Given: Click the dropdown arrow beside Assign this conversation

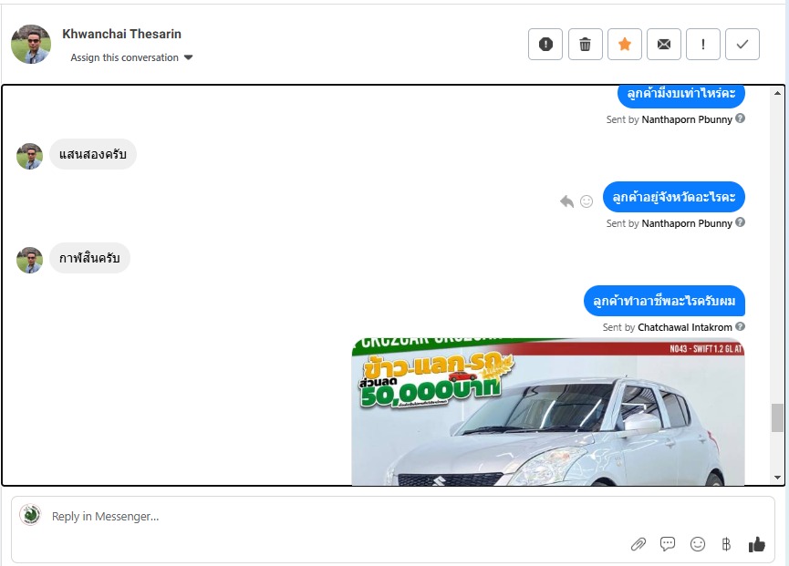Looking at the screenshot, I should (188, 57).
